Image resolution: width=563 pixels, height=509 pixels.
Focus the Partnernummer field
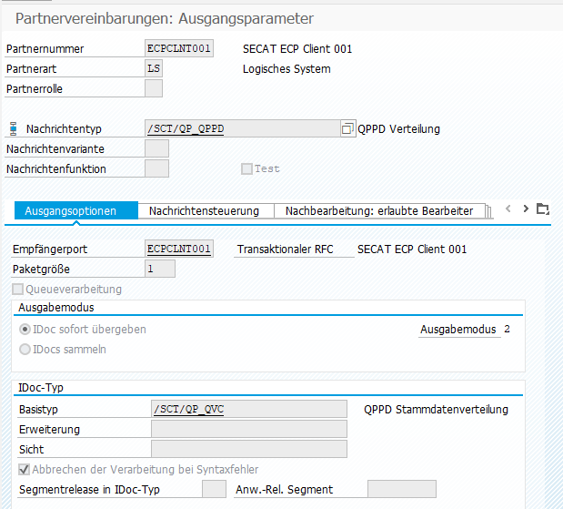point(179,49)
